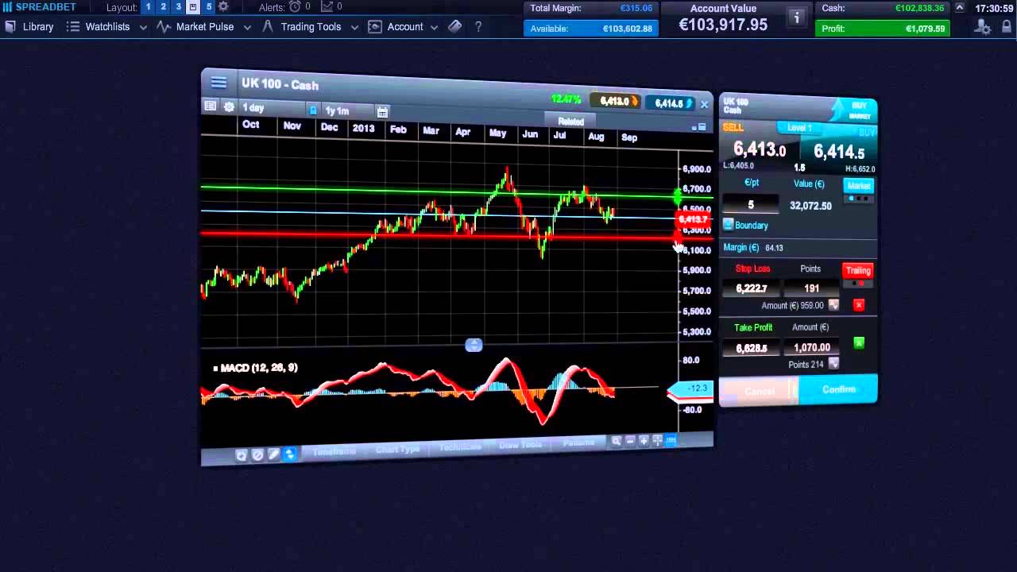This screenshot has height=572, width=1017.
Task: Open the chart calendar date picker
Action: pos(382,112)
